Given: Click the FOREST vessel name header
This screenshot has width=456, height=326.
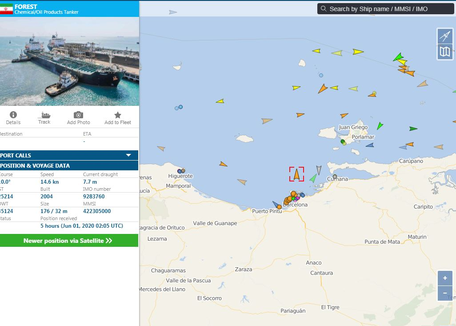Looking at the screenshot, I should pos(26,7).
